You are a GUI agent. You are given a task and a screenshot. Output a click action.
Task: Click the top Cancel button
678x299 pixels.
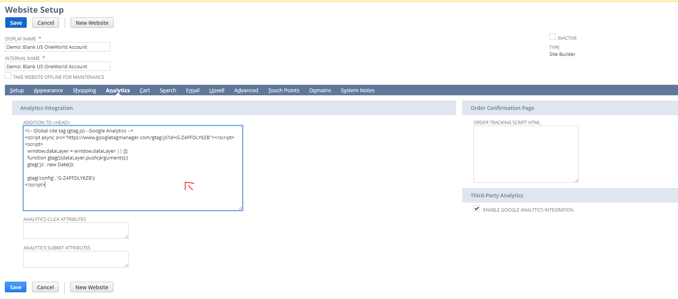tap(46, 23)
